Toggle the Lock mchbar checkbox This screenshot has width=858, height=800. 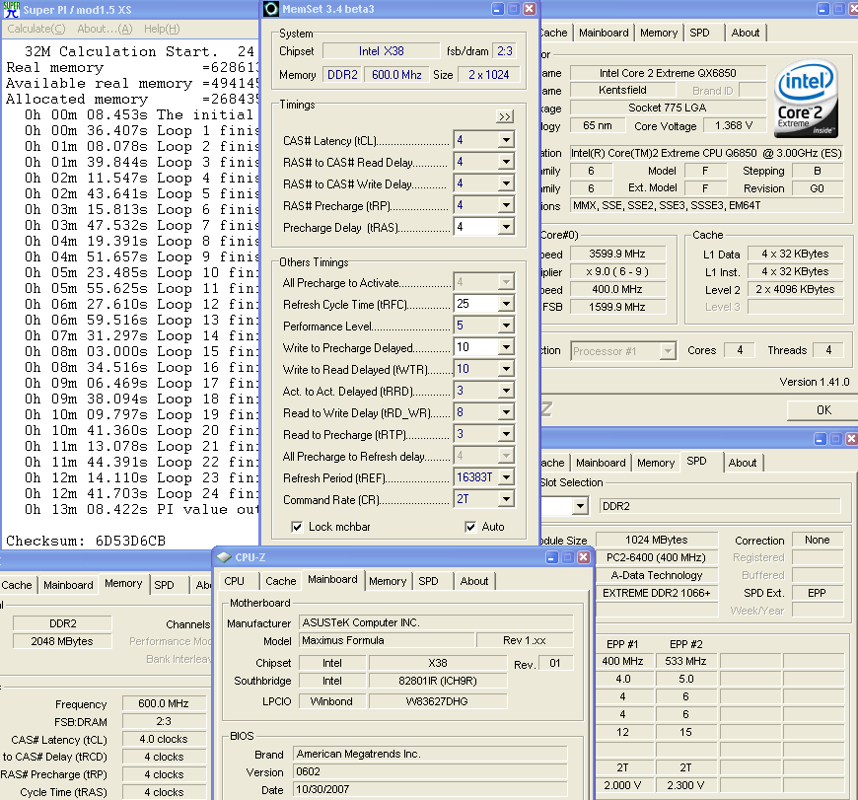click(x=297, y=527)
